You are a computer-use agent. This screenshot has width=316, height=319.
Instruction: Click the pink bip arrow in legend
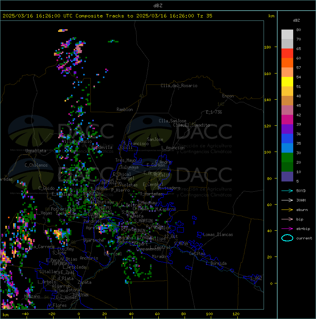[287, 219]
